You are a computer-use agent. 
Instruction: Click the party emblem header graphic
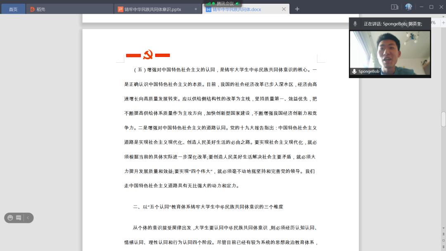click(148, 55)
